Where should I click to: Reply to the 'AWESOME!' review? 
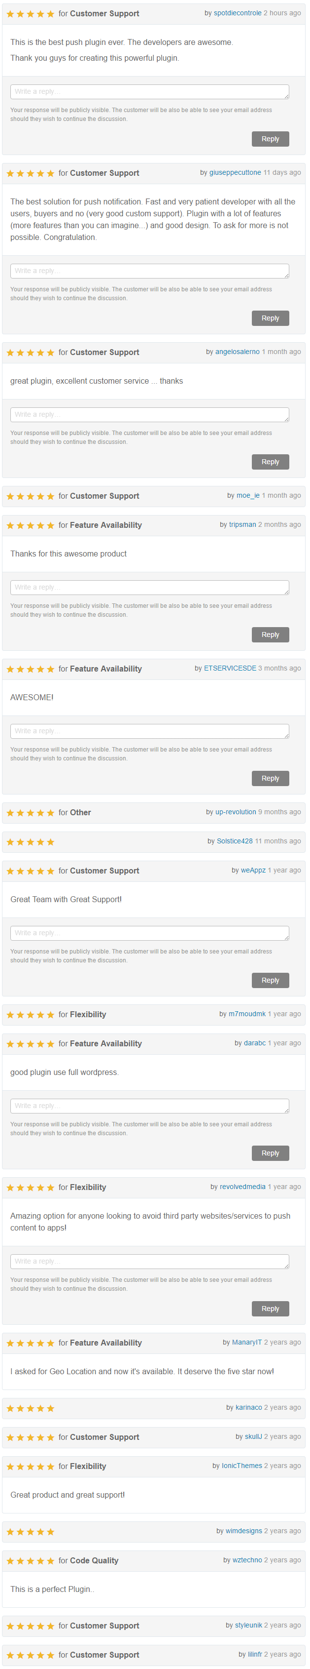pos(270,778)
